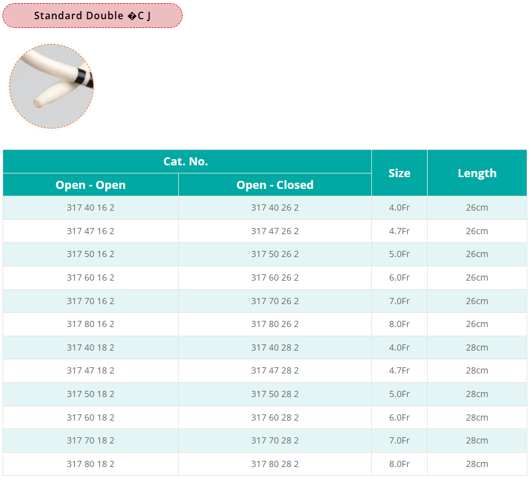This screenshot has height=485, width=531.
Task: Select catalog number 317 47 26 2
Action: pos(275,231)
